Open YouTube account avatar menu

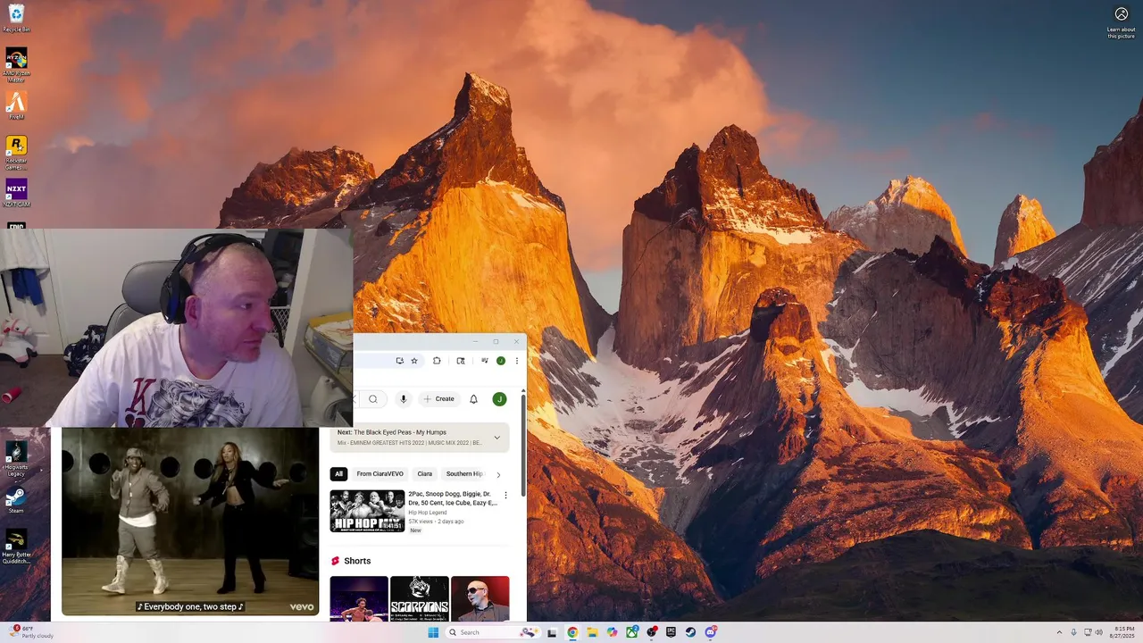(499, 399)
